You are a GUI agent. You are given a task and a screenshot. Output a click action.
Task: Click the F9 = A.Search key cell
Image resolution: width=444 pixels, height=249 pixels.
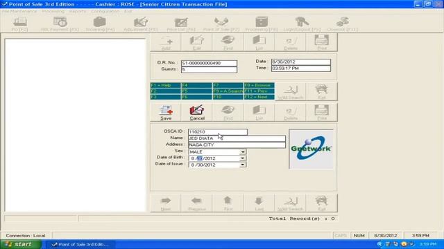pos(228,91)
